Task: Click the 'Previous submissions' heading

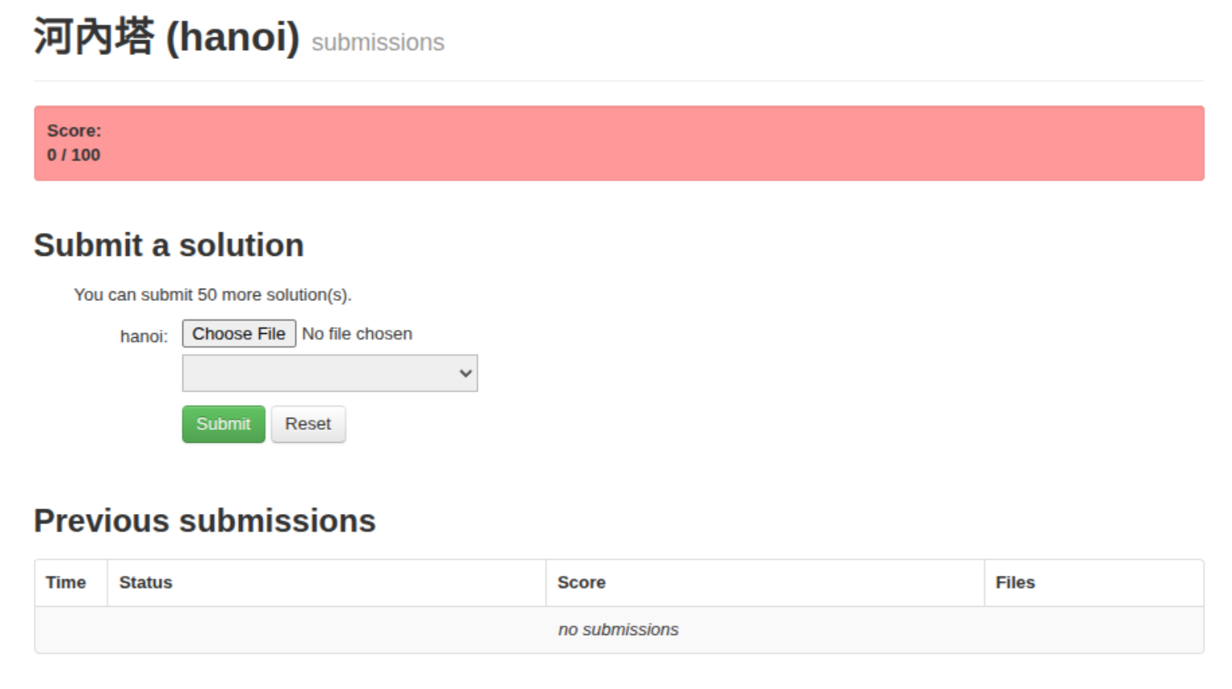Action: [x=205, y=521]
